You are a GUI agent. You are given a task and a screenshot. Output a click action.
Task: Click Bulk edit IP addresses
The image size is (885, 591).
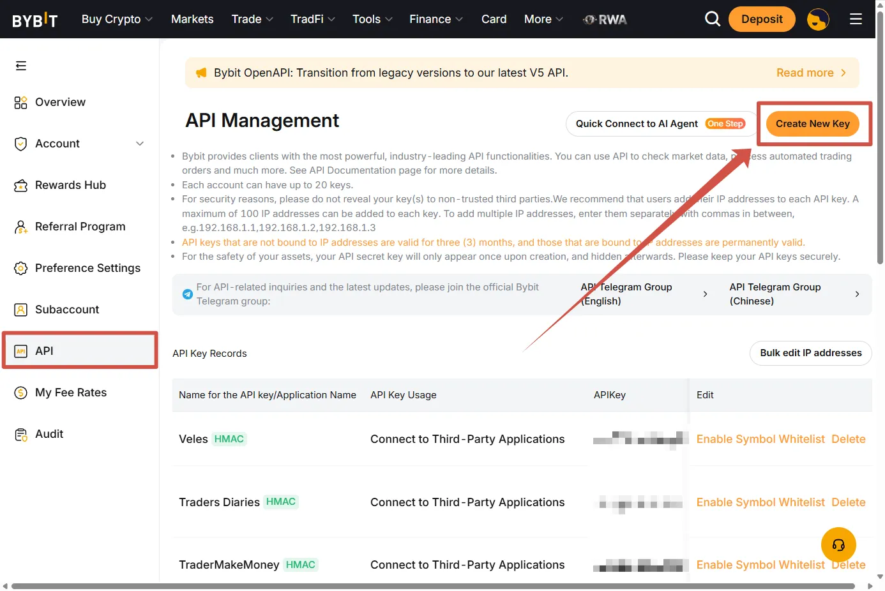click(x=811, y=353)
